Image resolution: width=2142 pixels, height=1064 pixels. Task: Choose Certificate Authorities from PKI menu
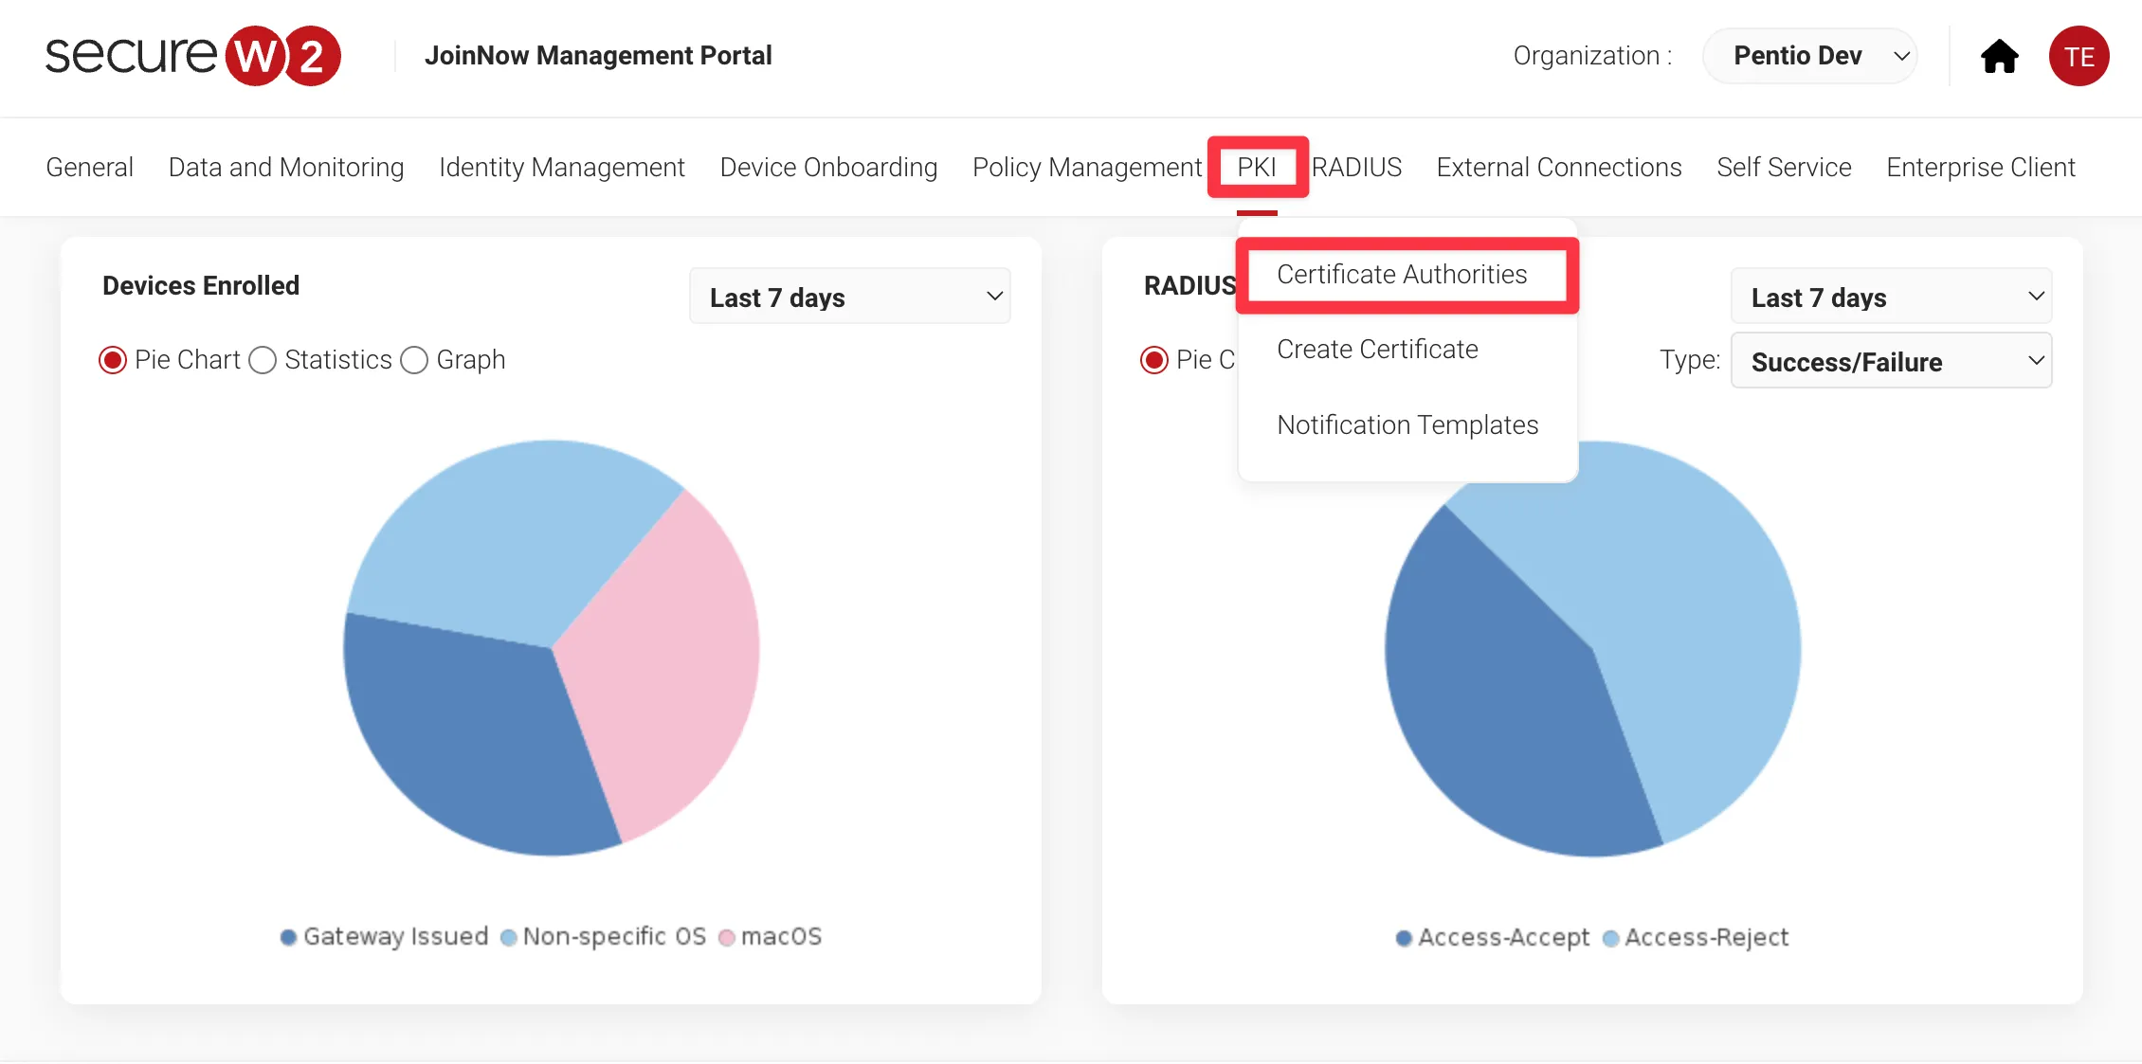click(x=1402, y=275)
